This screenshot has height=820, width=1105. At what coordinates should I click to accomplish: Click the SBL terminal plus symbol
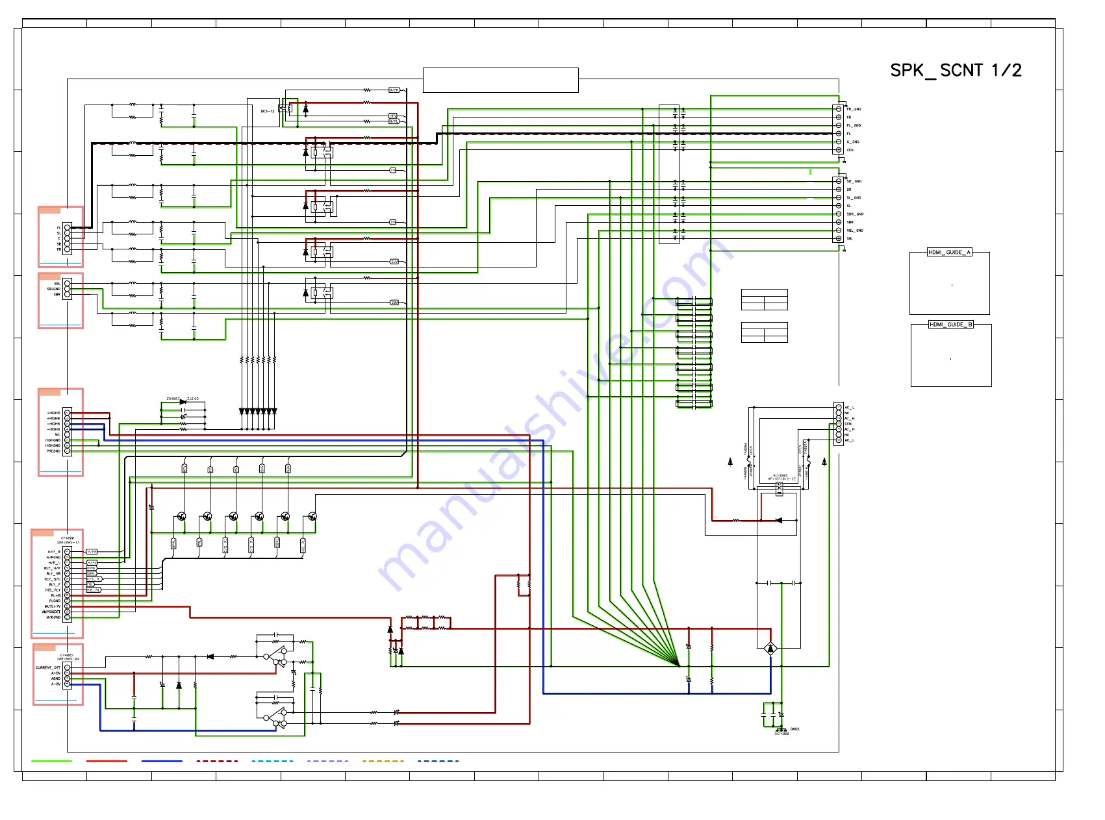(x=839, y=238)
